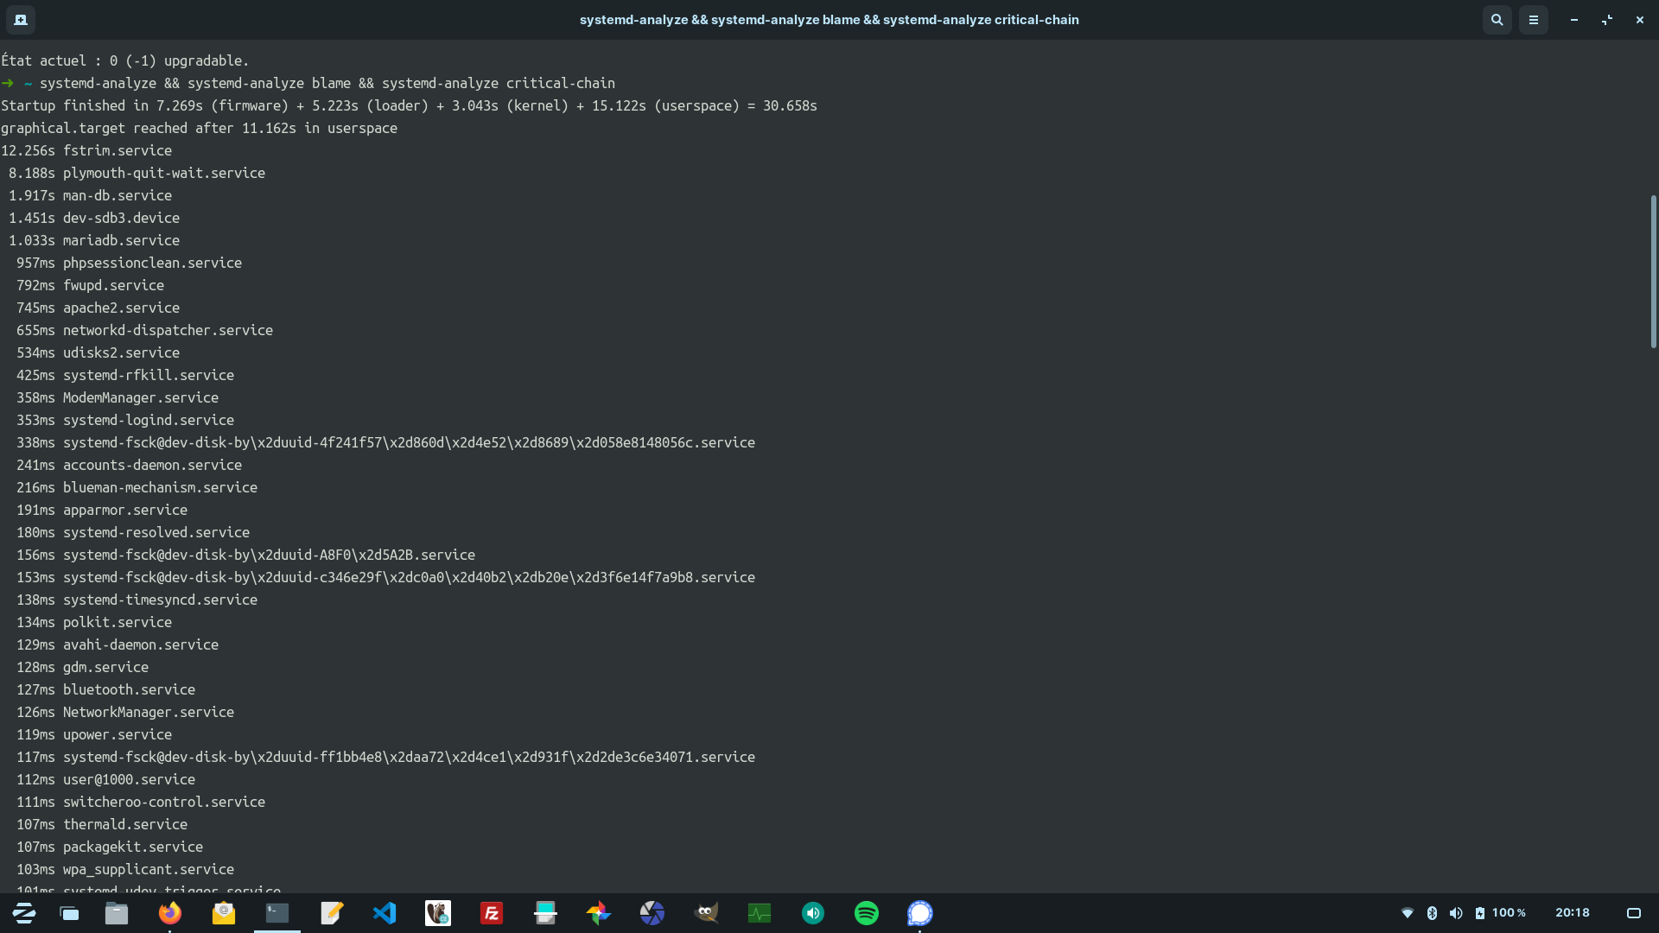The height and width of the screenshot is (933, 1659).
Task: Click the show desktop button in the panel
Action: [x=1633, y=913]
